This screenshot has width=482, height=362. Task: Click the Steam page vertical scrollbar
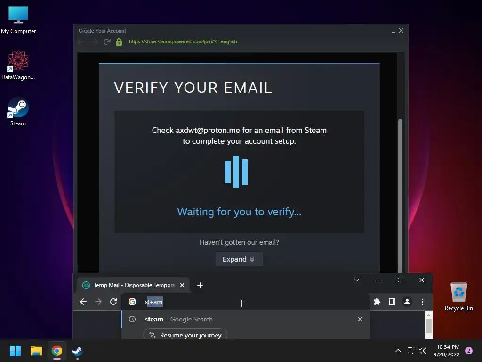pyautogui.click(x=400, y=196)
